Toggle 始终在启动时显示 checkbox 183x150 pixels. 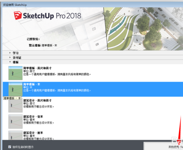click(10, 147)
